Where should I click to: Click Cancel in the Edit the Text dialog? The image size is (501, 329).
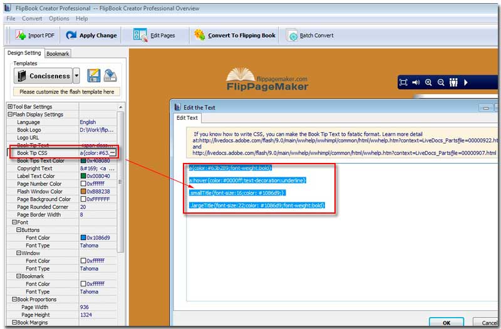click(x=487, y=322)
